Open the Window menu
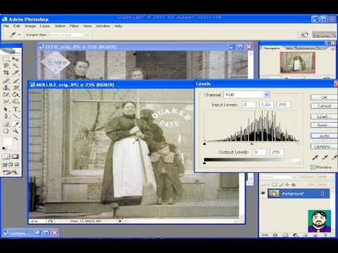The width and height of the screenshot is (338, 253). pyautogui.click(x=103, y=26)
